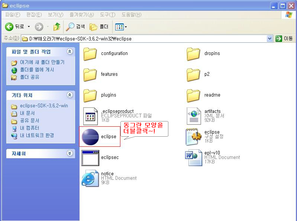This screenshot has height=221, width=297.
Task: Open the Back button history dropdown arrow
Action: [x=29, y=27]
